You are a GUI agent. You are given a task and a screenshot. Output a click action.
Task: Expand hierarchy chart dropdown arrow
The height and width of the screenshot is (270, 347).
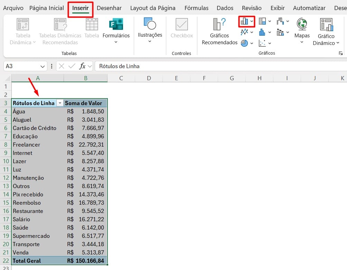(x=270, y=21)
